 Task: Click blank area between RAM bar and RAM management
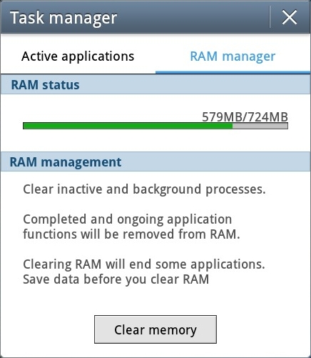click(x=155, y=141)
